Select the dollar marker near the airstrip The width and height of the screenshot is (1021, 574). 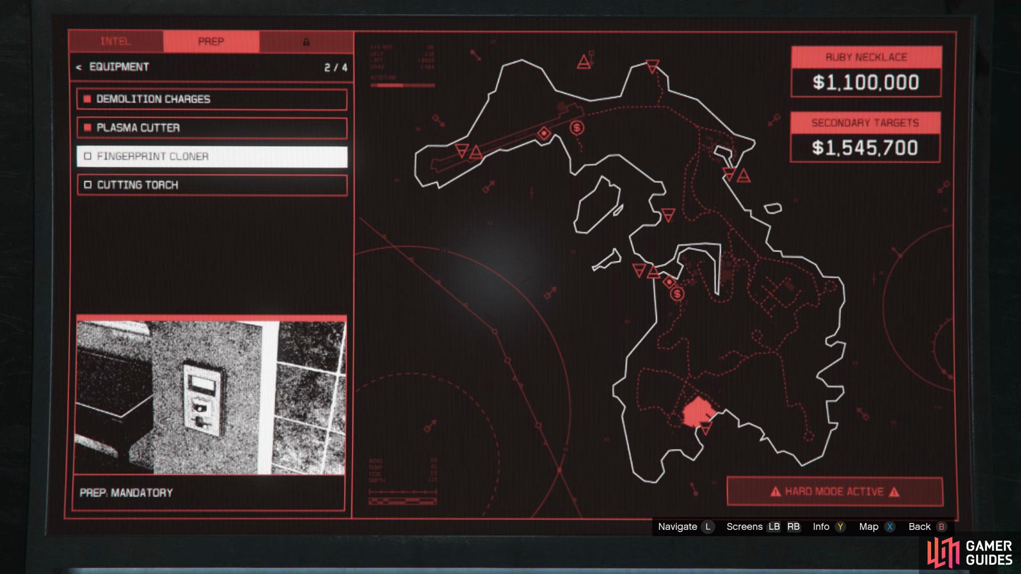pos(577,128)
